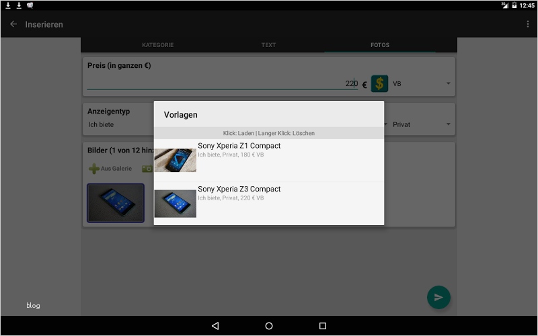Go back with the Inserieren arrow

13,24
